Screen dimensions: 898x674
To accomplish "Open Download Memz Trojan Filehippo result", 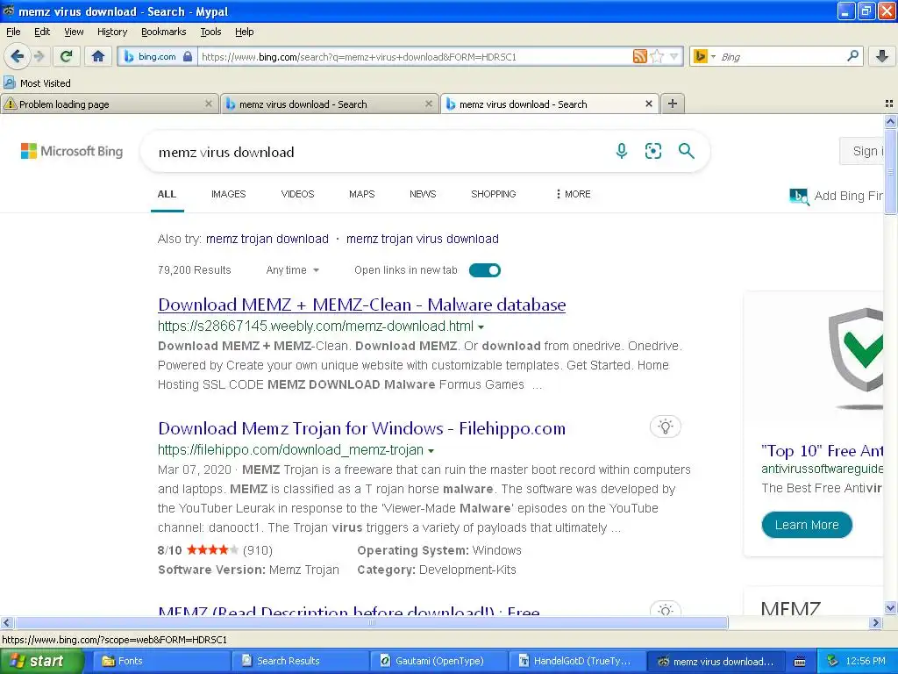I will point(362,428).
